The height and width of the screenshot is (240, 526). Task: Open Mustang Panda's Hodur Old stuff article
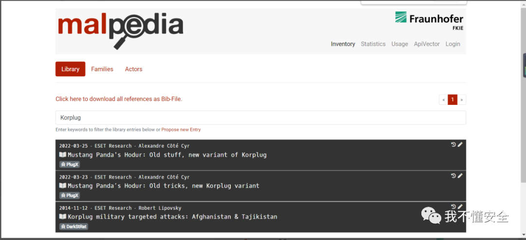(x=167, y=155)
